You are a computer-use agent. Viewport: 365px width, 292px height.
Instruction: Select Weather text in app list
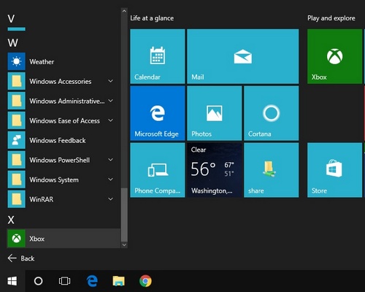pos(42,61)
